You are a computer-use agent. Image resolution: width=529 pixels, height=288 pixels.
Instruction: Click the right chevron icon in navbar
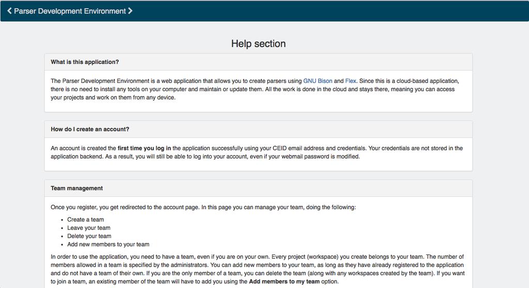(130, 11)
